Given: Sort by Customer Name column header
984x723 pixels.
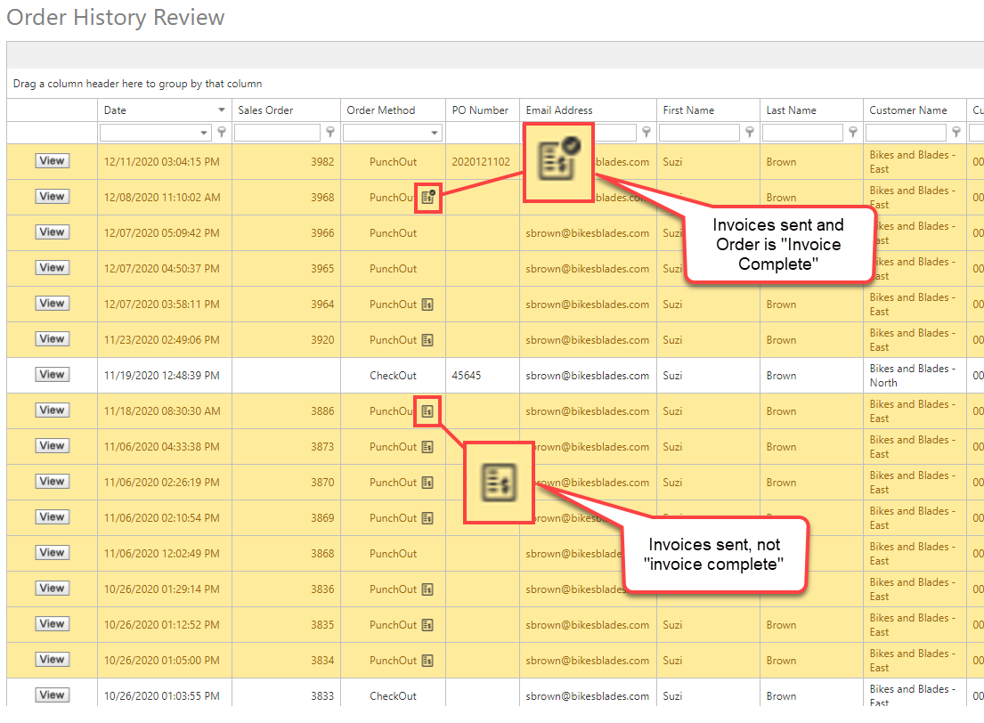Looking at the screenshot, I should click(x=908, y=110).
